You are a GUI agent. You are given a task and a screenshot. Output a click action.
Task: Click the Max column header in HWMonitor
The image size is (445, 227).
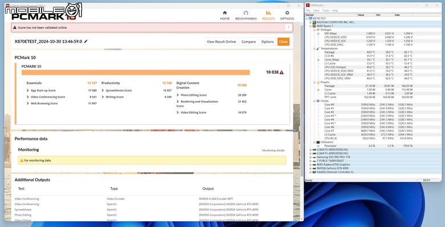pos(403,15)
